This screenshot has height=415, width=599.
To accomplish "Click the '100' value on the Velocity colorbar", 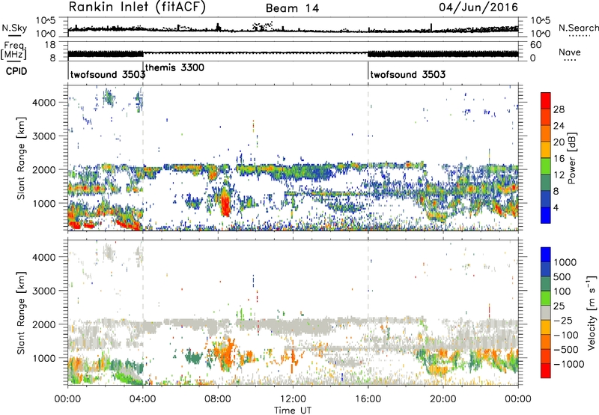I will (x=562, y=291).
